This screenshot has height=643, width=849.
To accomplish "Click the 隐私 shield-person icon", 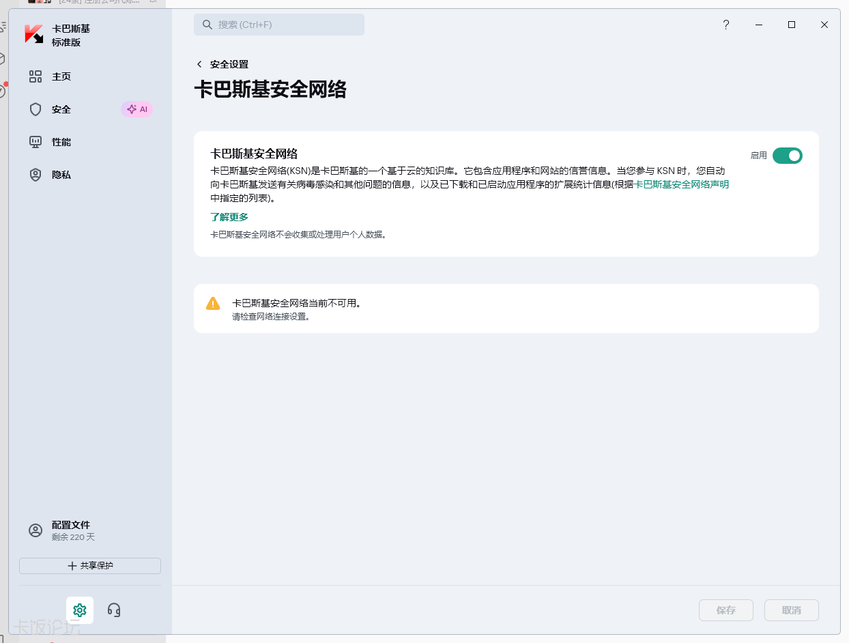I will 35,175.
